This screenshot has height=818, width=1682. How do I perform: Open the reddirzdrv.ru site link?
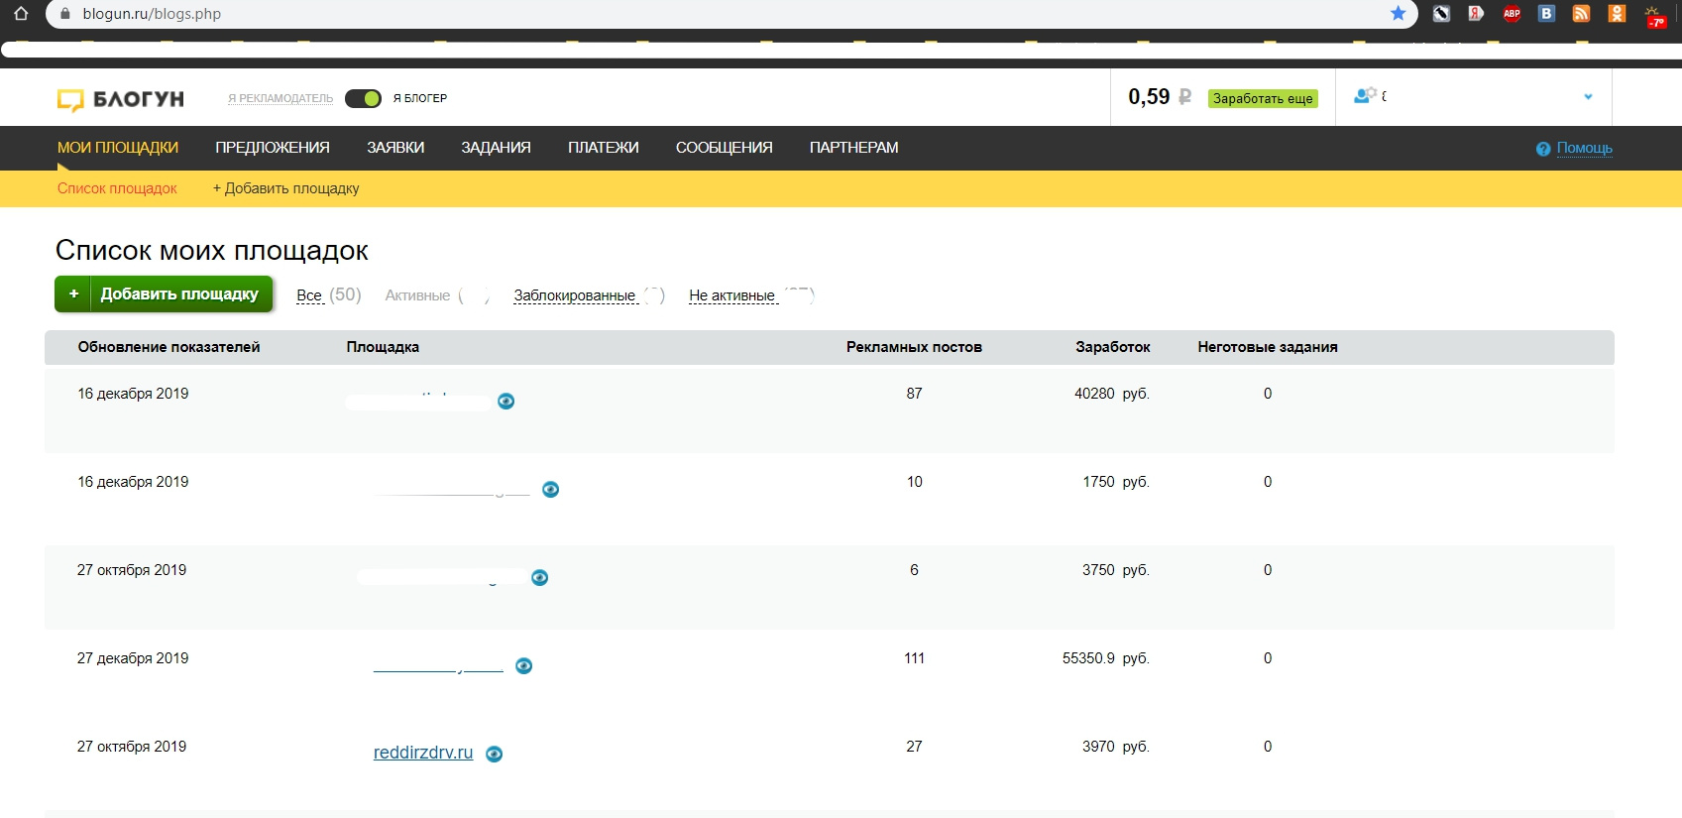pos(423,753)
